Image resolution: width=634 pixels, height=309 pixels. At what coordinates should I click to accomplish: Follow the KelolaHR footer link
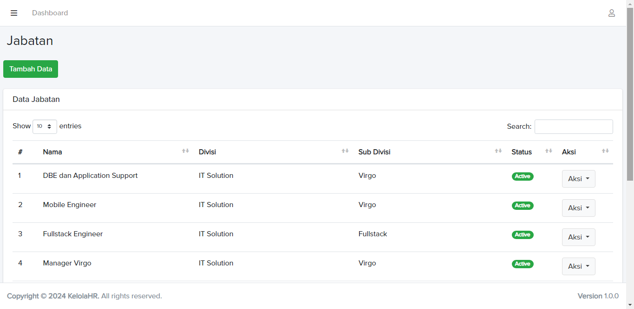tap(83, 296)
